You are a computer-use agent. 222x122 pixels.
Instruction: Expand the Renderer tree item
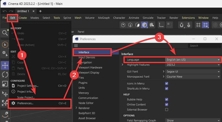point(76,108)
